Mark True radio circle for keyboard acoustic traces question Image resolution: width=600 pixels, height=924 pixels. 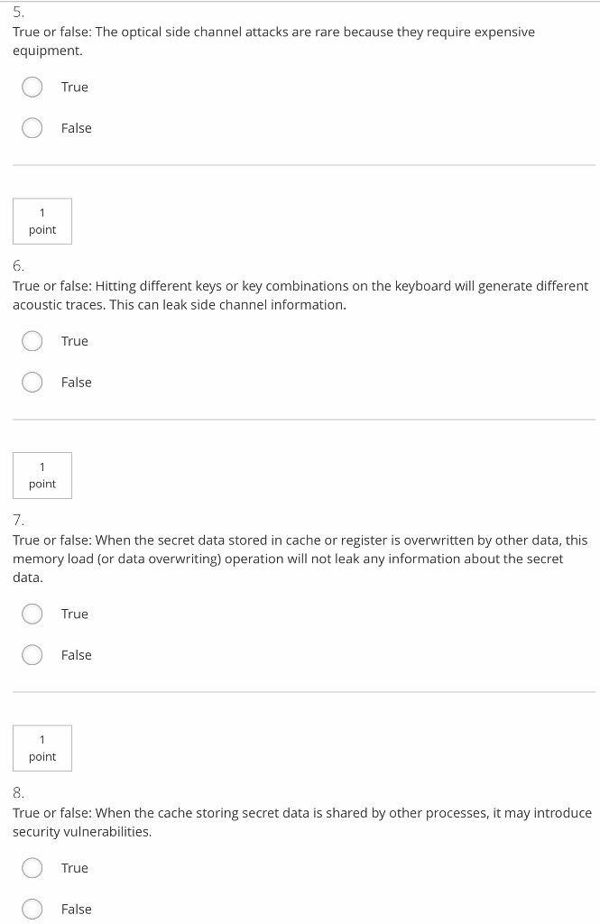(x=32, y=341)
